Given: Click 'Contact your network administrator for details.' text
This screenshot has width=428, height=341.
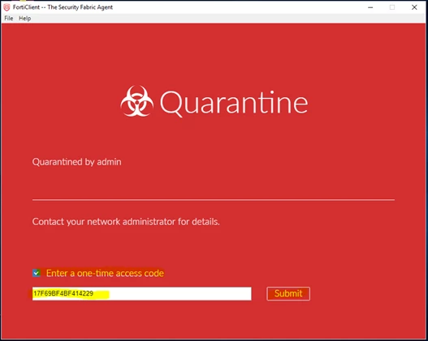Looking at the screenshot, I should pyautogui.click(x=126, y=221).
